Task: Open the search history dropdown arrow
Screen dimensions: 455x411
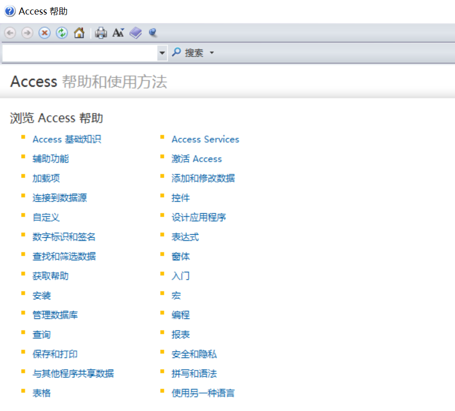Action: click(x=162, y=53)
